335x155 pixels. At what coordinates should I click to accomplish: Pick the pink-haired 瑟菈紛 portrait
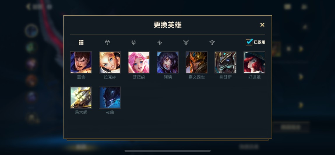coord(139,62)
